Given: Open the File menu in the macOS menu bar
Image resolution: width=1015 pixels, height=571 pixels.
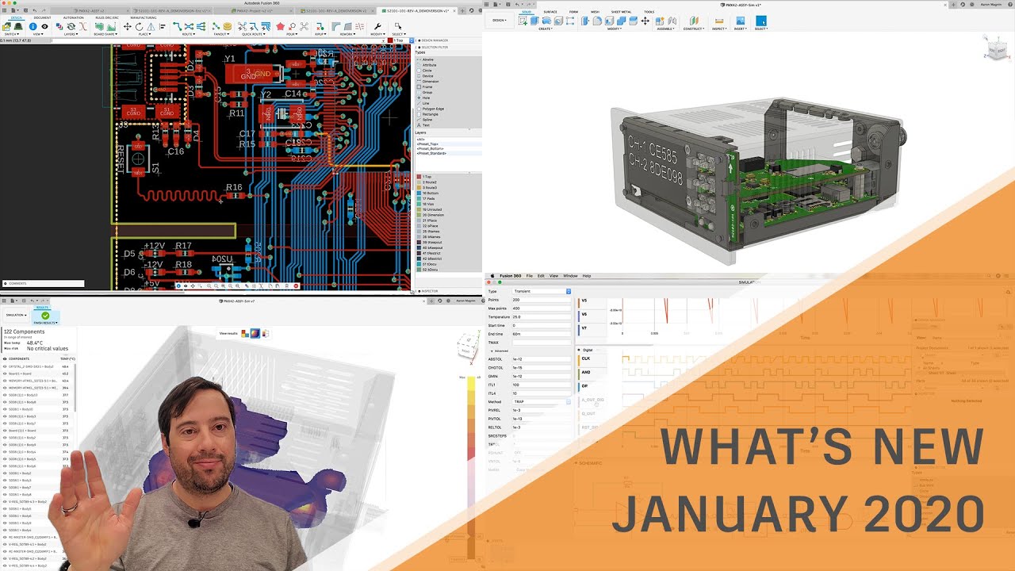Looking at the screenshot, I should click(530, 276).
